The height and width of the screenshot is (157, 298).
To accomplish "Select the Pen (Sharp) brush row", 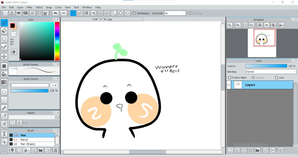I will (32, 144).
